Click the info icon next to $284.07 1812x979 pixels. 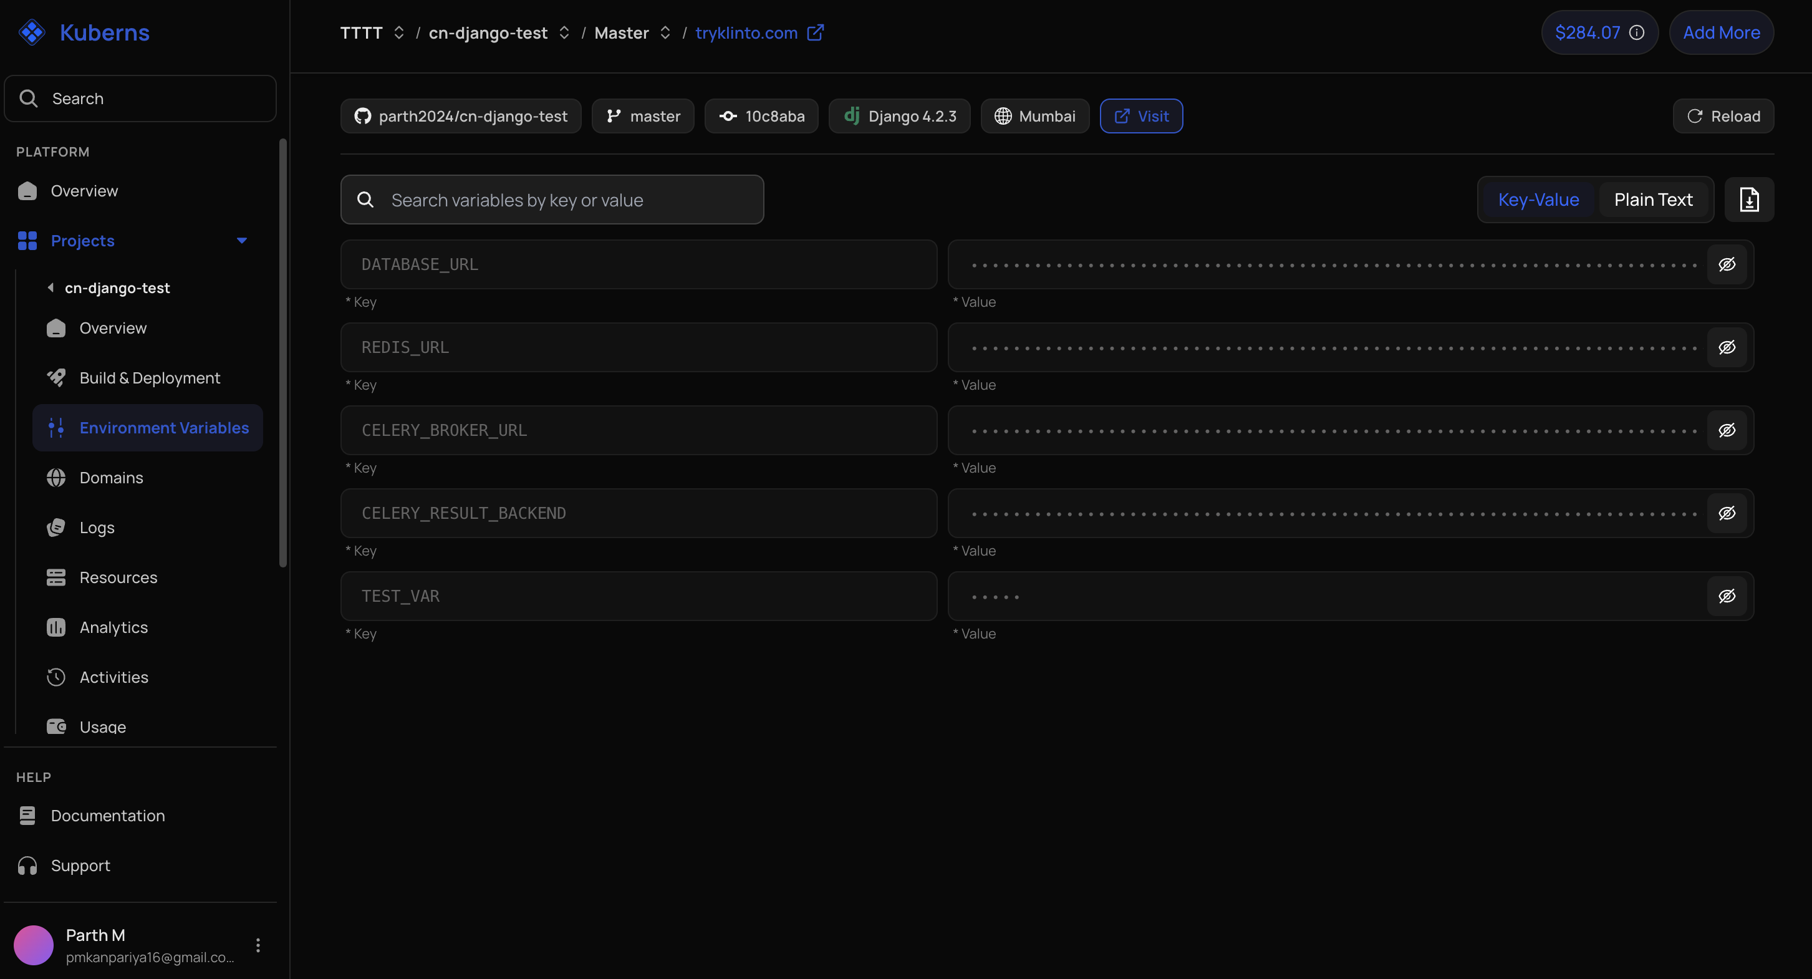point(1637,32)
